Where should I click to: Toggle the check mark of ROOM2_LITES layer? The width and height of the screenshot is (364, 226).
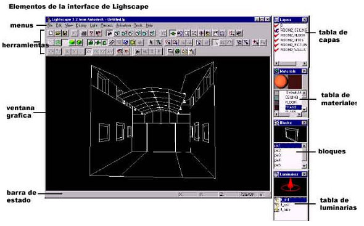point(276,40)
